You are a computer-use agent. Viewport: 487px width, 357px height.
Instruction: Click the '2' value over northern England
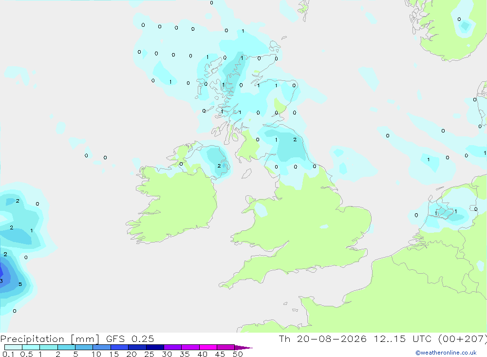[x=295, y=139]
